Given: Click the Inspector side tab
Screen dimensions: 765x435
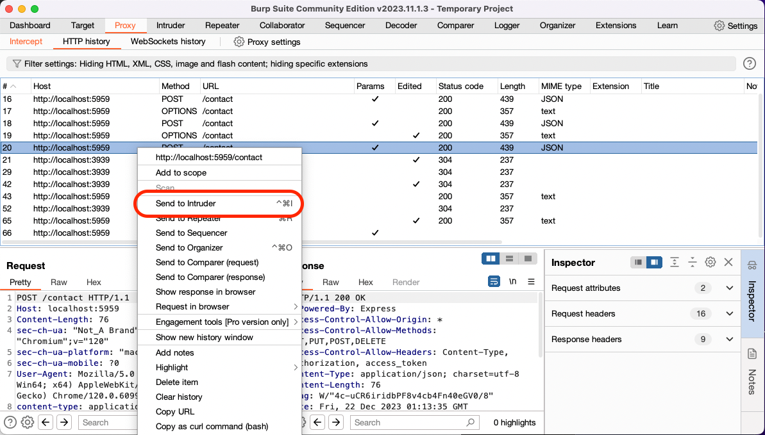Looking at the screenshot, I should click(x=752, y=293).
